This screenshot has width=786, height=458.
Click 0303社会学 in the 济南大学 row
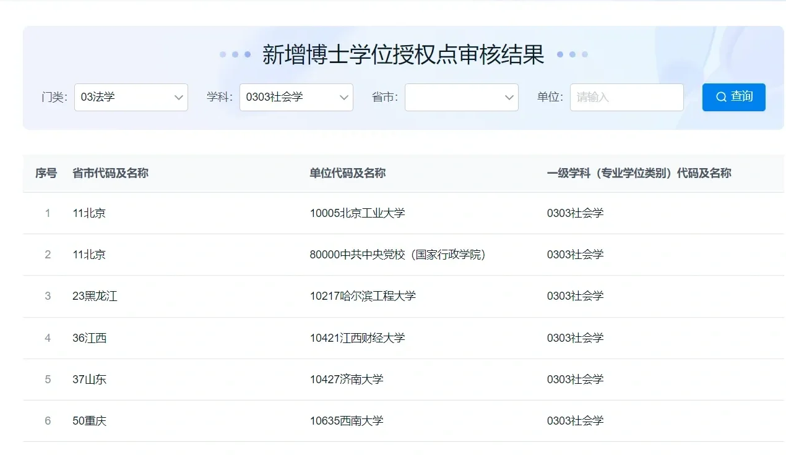(575, 380)
